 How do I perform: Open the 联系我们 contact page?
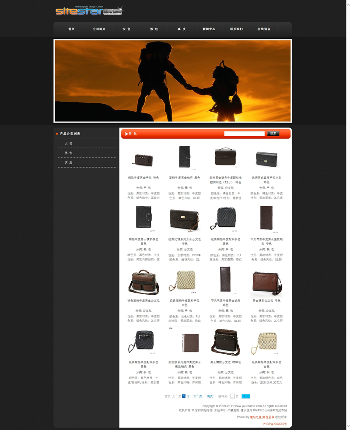(x=236, y=29)
